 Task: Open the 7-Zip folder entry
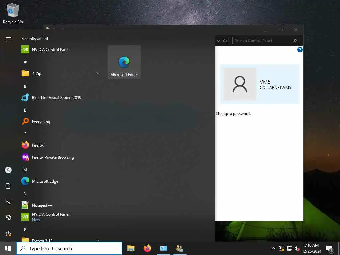60,73
